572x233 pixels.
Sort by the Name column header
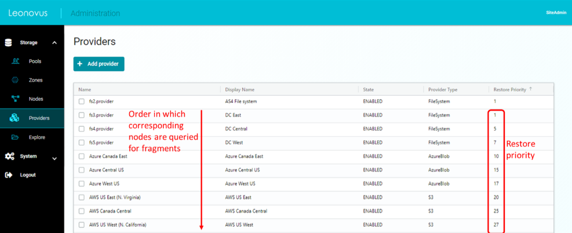point(85,89)
